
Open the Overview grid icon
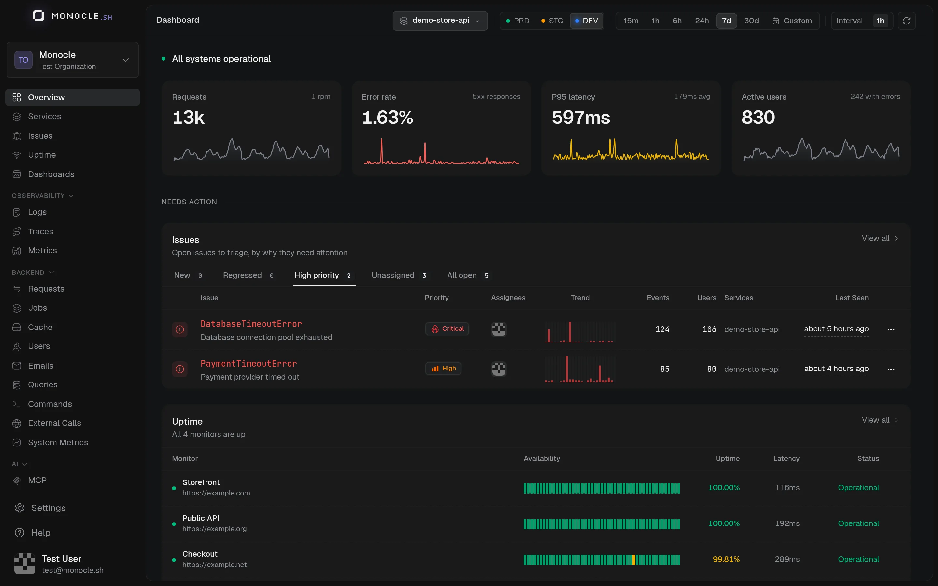(x=16, y=97)
